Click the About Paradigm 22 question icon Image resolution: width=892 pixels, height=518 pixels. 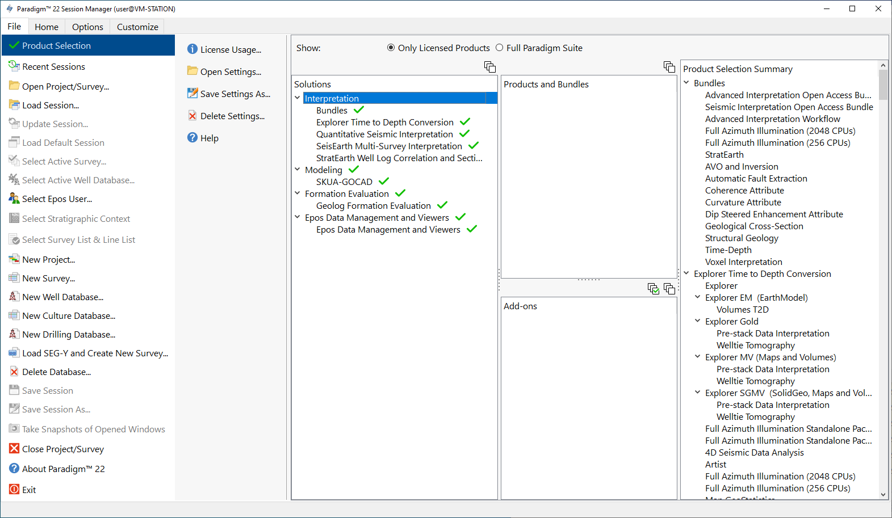point(14,468)
